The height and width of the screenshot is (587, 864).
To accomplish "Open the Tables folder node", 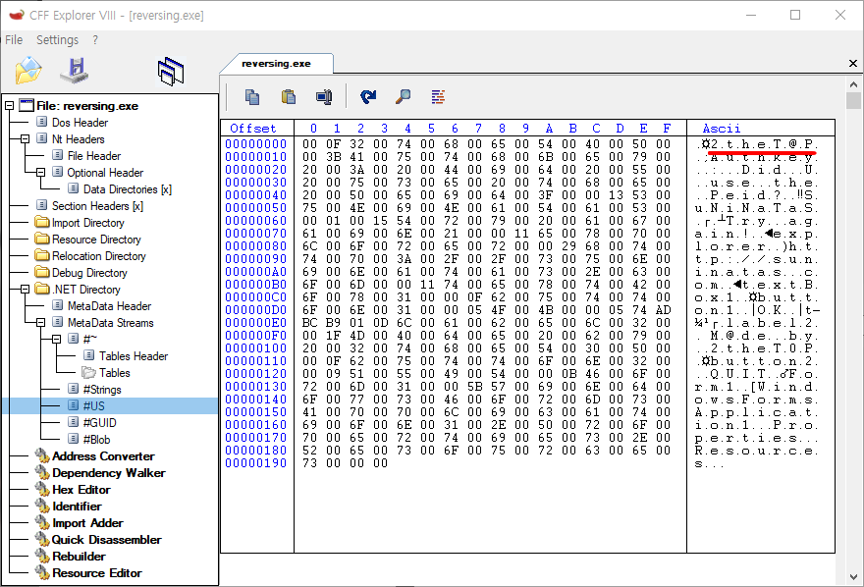I will pos(115,373).
